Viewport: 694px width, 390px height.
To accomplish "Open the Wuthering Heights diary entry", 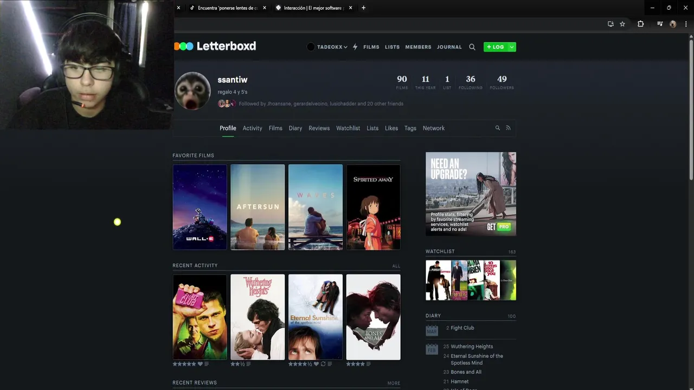I will [x=472, y=347].
